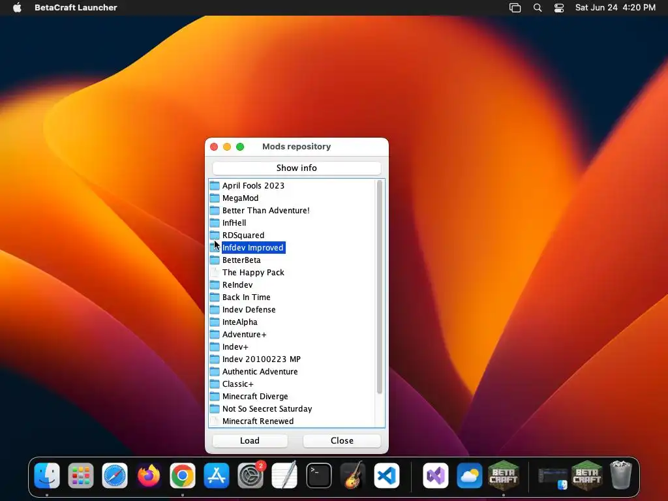Select the Infdev Improved entry

(252, 247)
